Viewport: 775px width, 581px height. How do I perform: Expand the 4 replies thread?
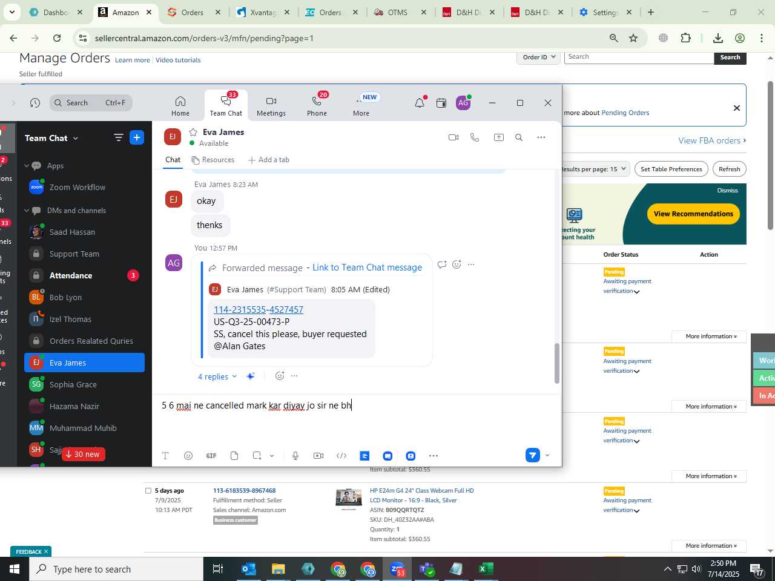point(217,376)
